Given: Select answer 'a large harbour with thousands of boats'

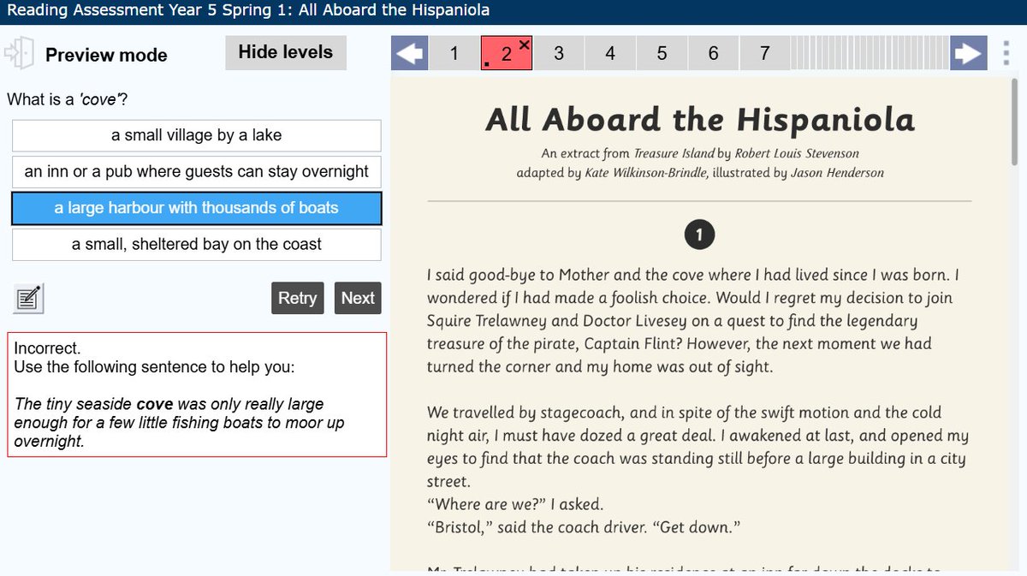Looking at the screenshot, I should pos(196,208).
